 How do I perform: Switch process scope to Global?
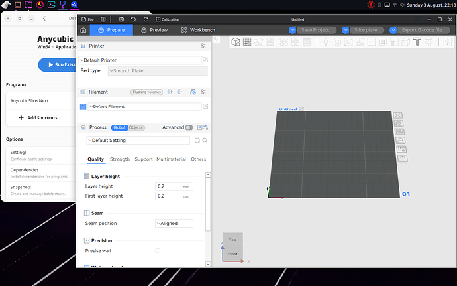point(119,127)
